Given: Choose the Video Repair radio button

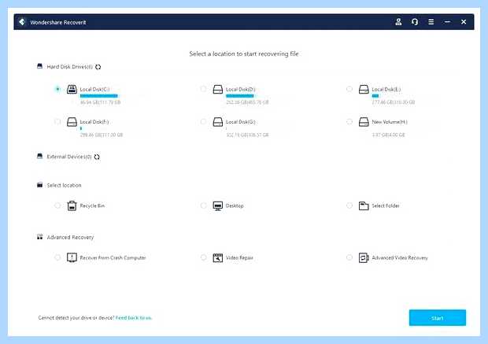Looking at the screenshot, I should coord(203,257).
